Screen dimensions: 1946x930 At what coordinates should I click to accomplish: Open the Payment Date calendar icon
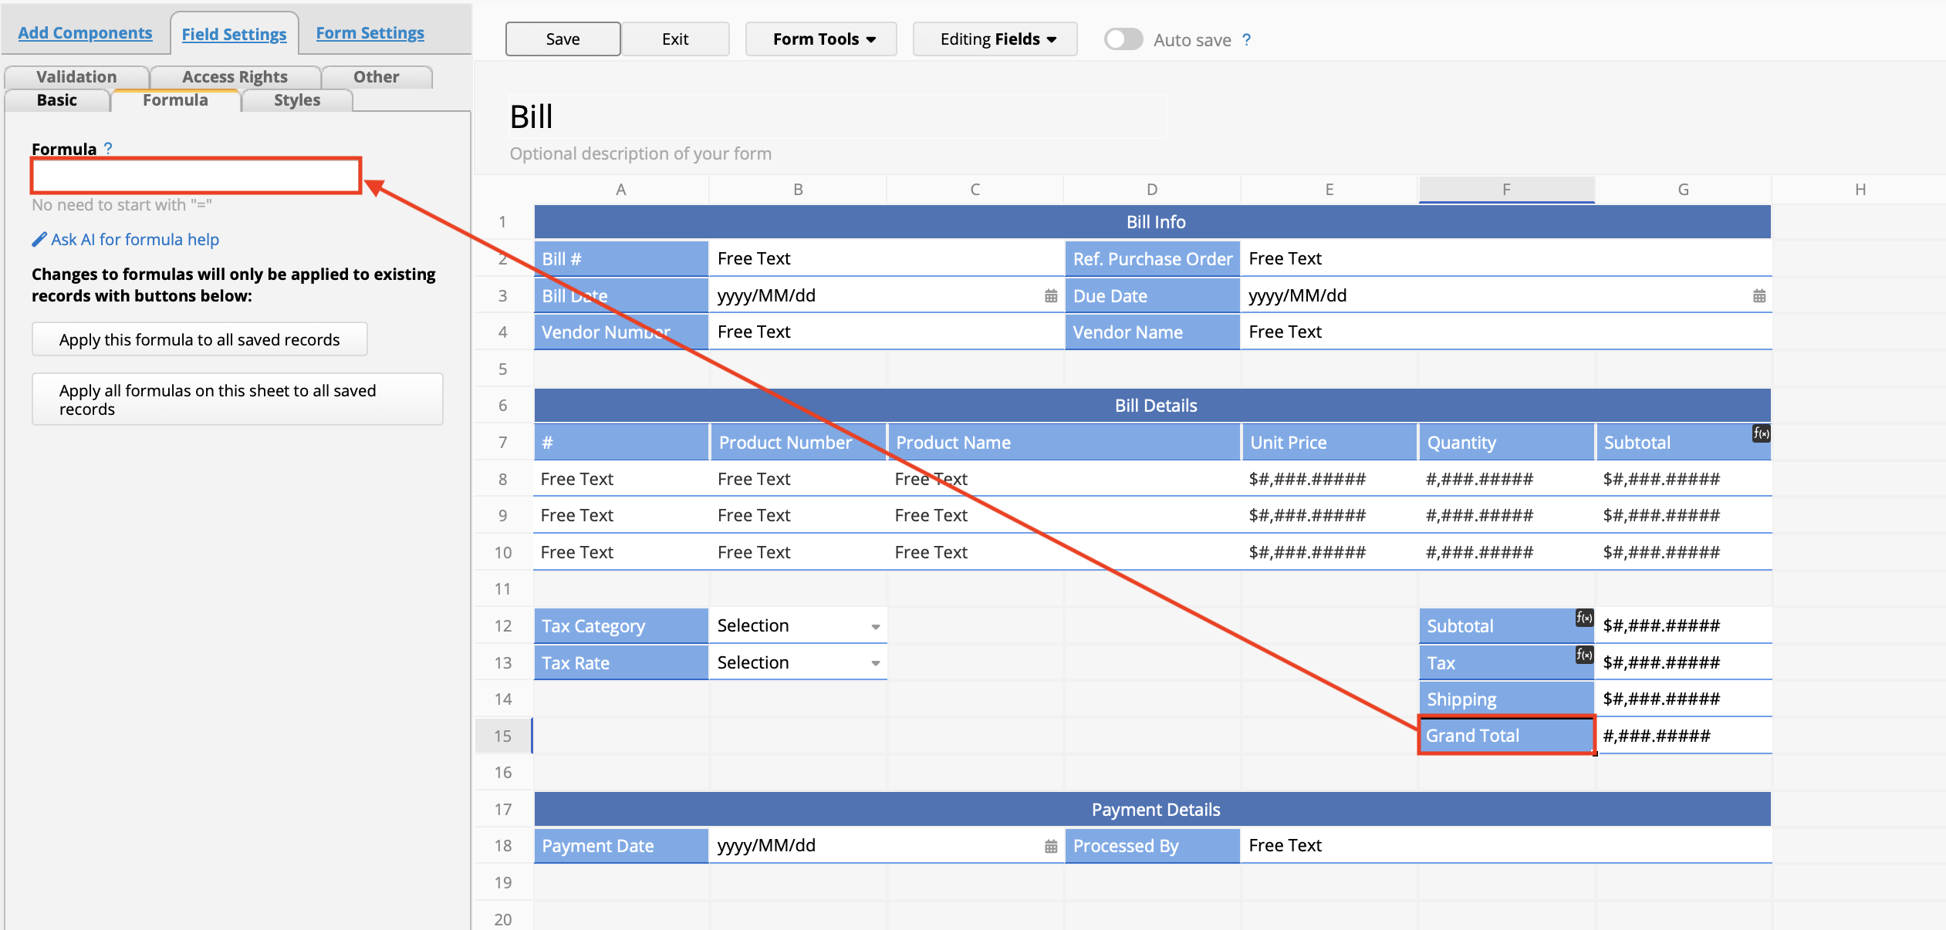click(x=1051, y=847)
